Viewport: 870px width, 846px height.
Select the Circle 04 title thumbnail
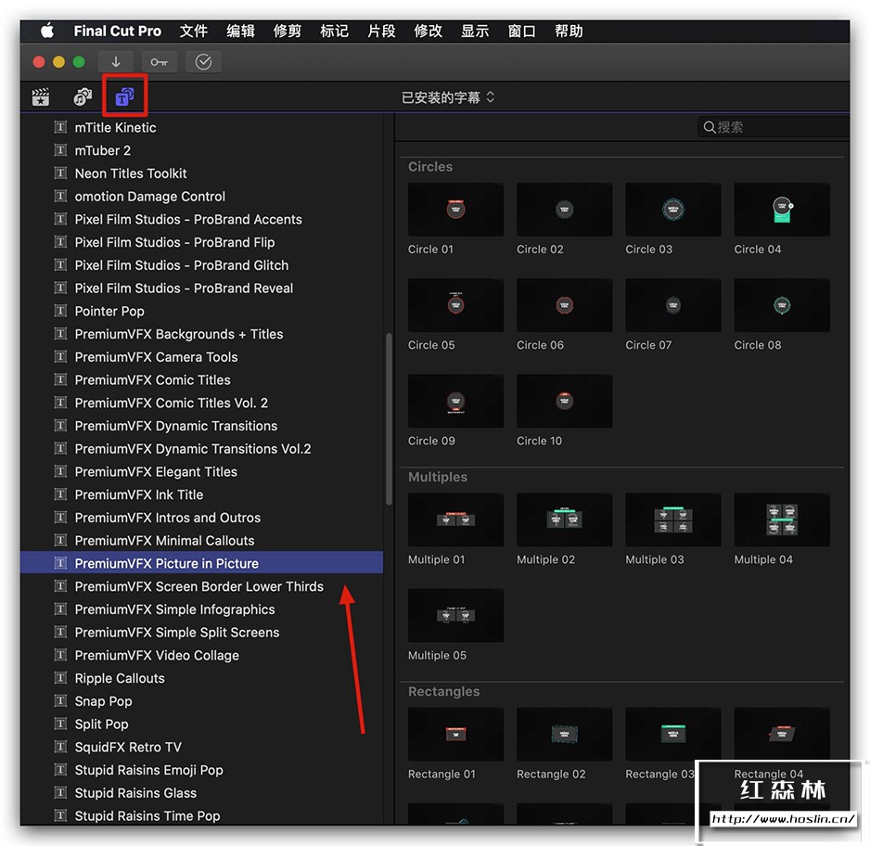[782, 210]
